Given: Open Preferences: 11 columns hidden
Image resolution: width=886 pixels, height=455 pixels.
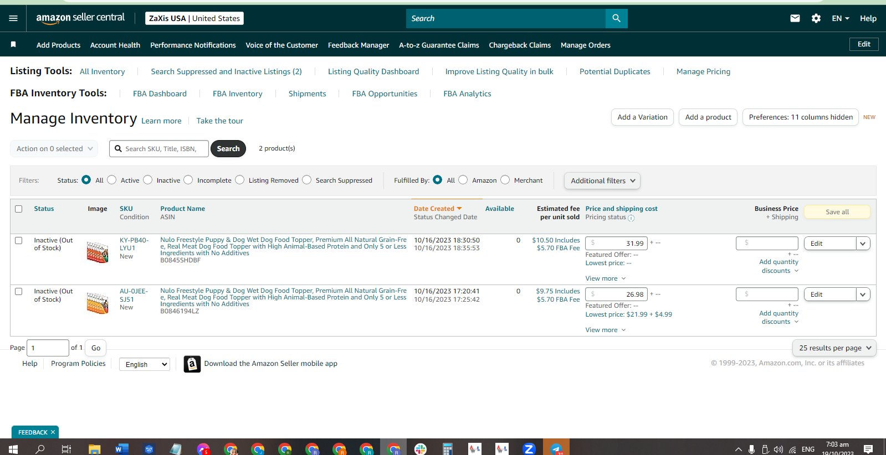Looking at the screenshot, I should tap(801, 117).
